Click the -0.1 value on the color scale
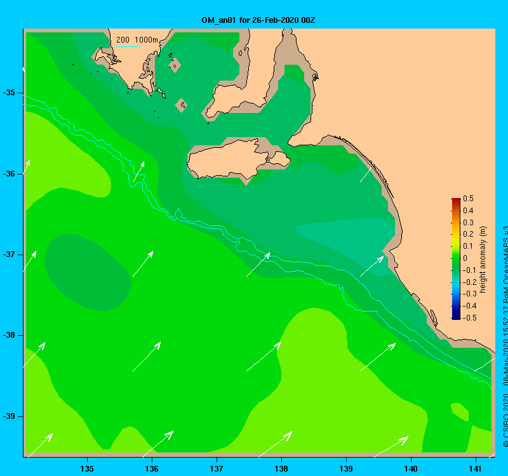Viewport: 508px width, 476px height. click(469, 270)
